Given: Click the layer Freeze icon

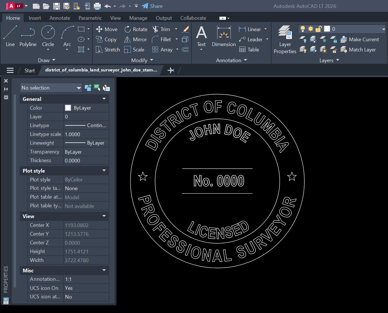Looking at the screenshot, I should pos(323,39).
